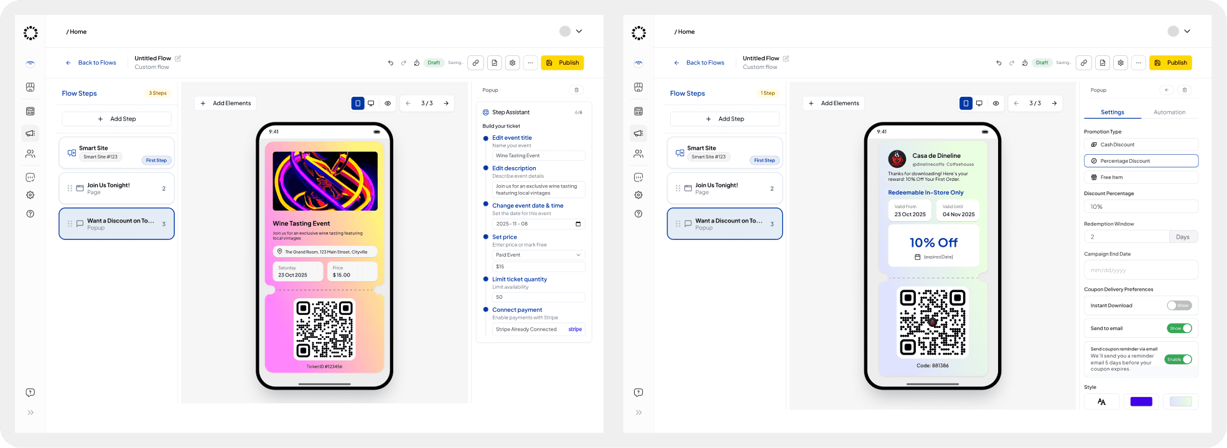Viewport: 1227px width, 448px height.
Task: Select Want a Discount popup step in right window
Action: coord(725,224)
